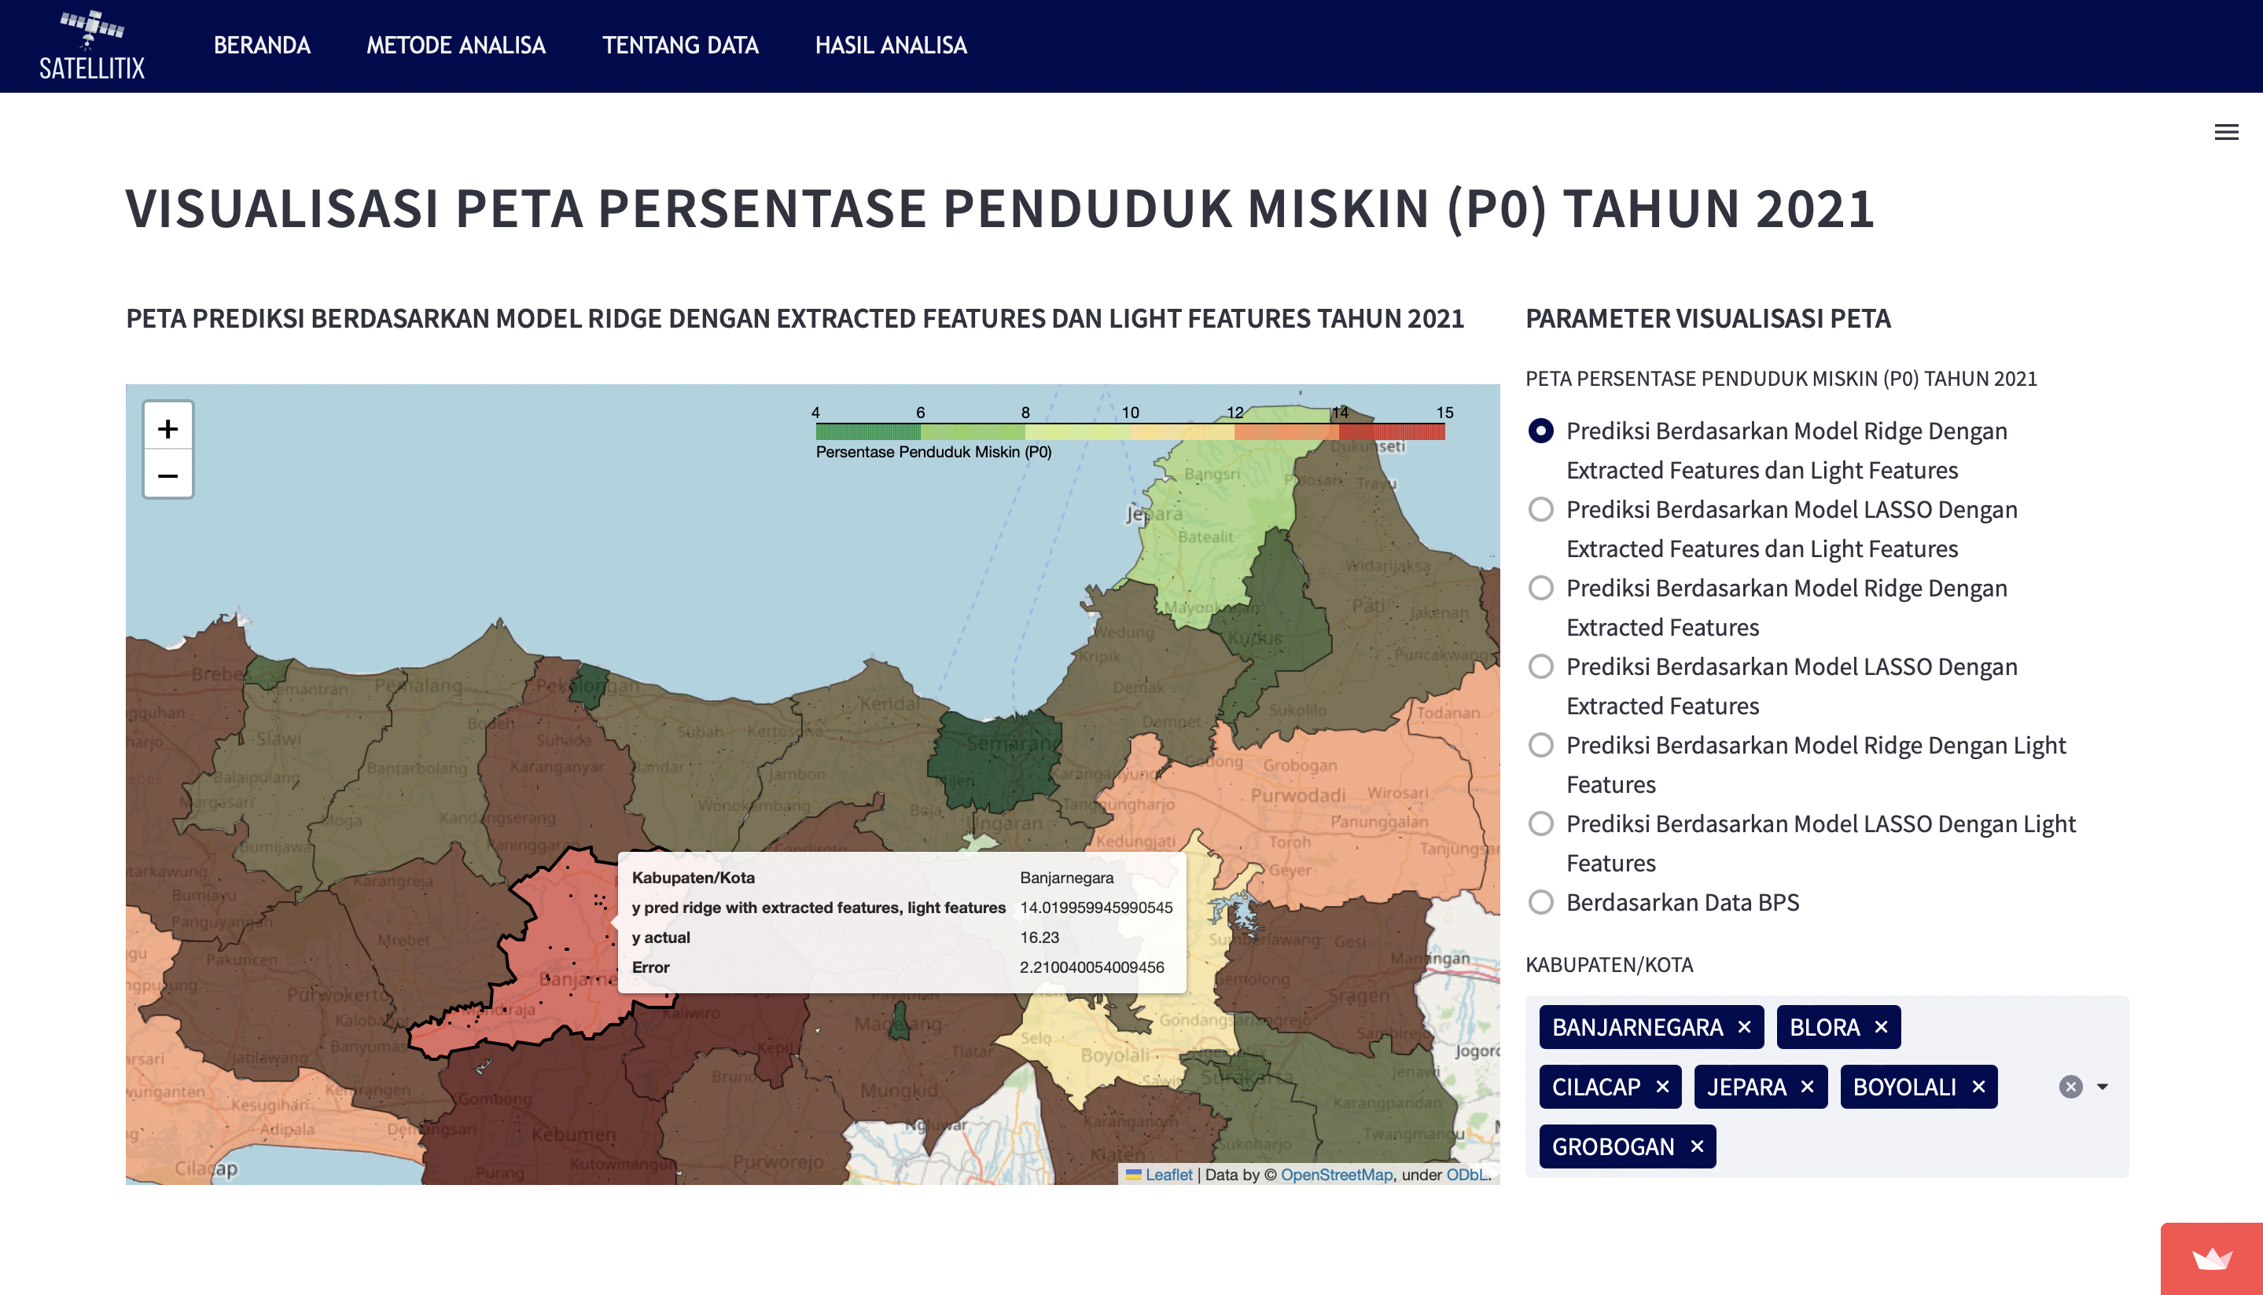Remove the CILACAP tag
The image size is (2263, 1295).
tap(1661, 1087)
